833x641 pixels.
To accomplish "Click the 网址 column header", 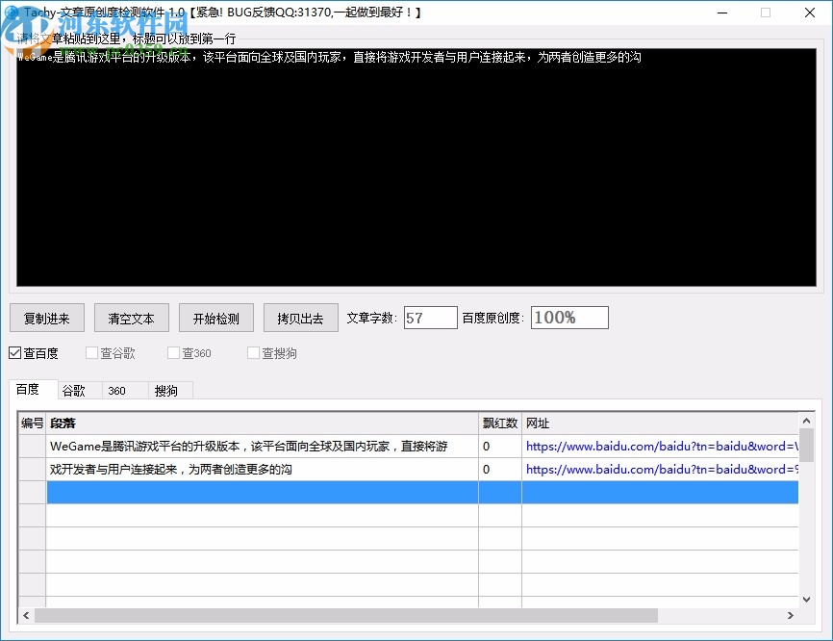I will click(x=661, y=423).
